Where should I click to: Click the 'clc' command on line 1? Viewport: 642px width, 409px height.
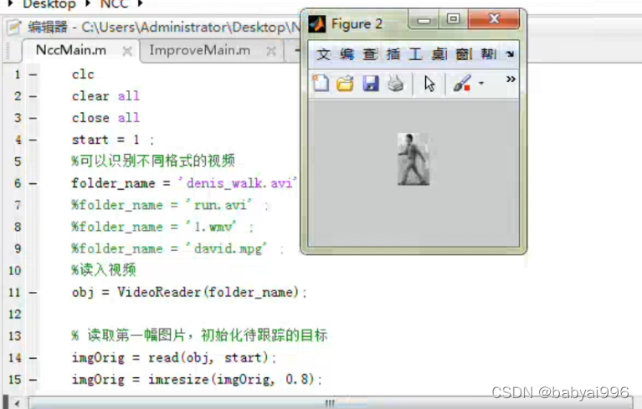coord(83,74)
